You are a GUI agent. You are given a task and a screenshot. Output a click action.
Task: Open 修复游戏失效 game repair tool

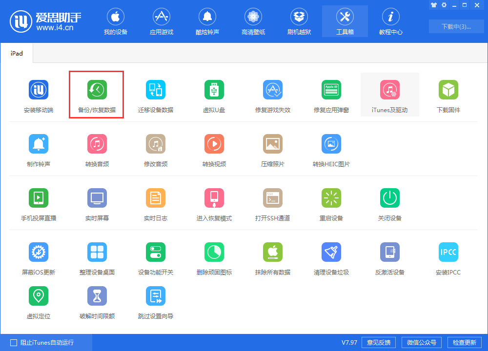[x=272, y=95]
